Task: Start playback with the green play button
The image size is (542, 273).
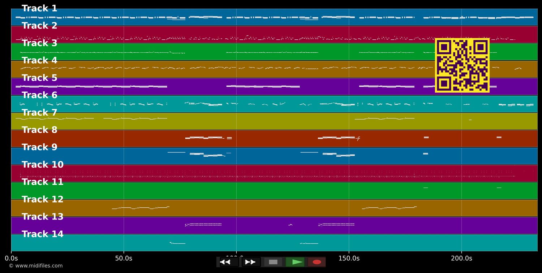Action: [295, 262]
